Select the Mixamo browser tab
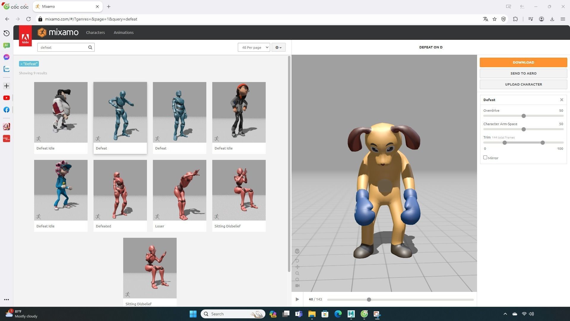This screenshot has height=321, width=570. click(68, 7)
